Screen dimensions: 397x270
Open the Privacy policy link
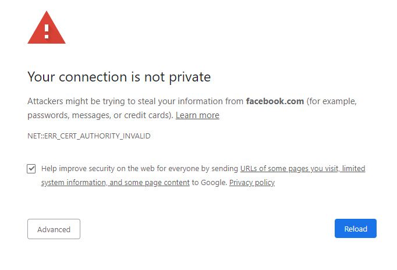point(251,183)
